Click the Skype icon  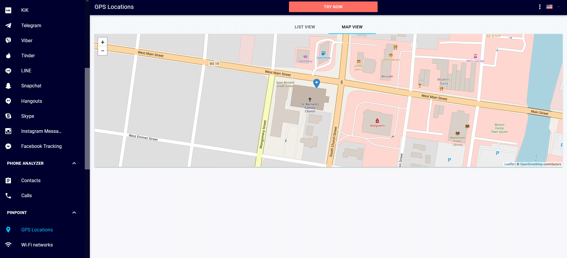[8, 116]
